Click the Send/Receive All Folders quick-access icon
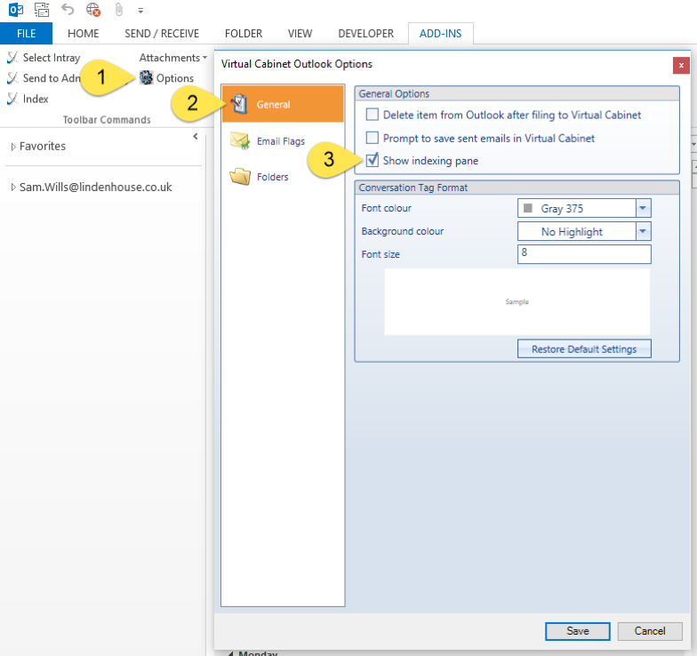The height and width of the screenshot is (656, 697). click(42, 9)
